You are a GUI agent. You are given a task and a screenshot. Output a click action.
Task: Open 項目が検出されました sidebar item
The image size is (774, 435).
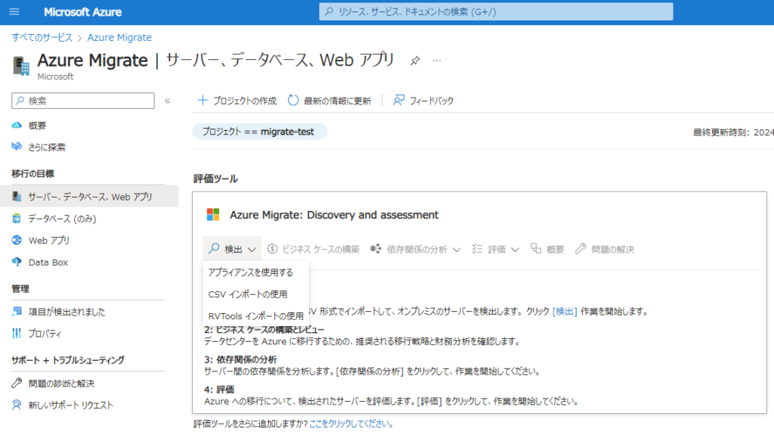67,312
